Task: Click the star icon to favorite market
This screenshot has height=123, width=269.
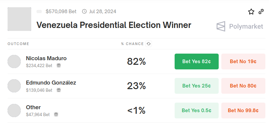Action: coord(251,12)
